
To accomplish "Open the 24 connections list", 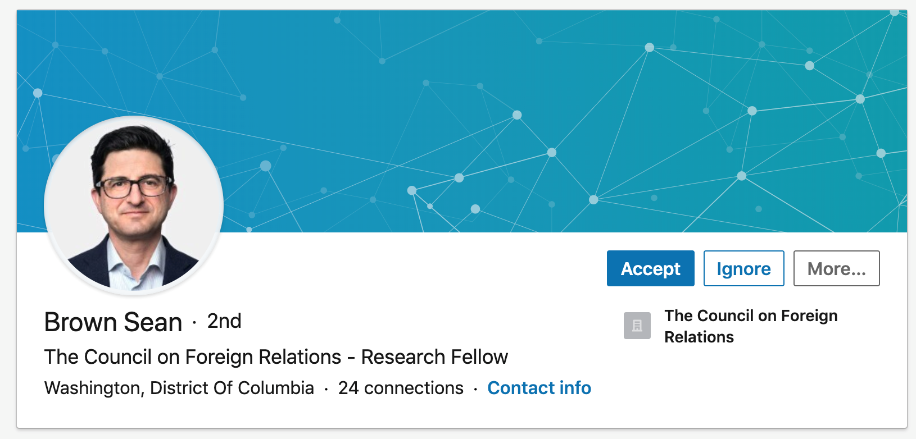I will [400, 388].
